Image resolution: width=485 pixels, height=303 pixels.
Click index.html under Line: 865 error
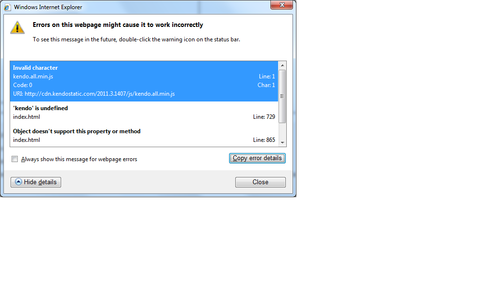pyautogui.click(x=26, y=140)
